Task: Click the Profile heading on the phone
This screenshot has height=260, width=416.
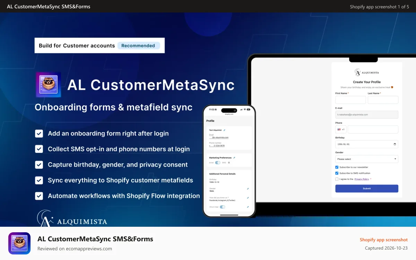Action: pos(210,121)
